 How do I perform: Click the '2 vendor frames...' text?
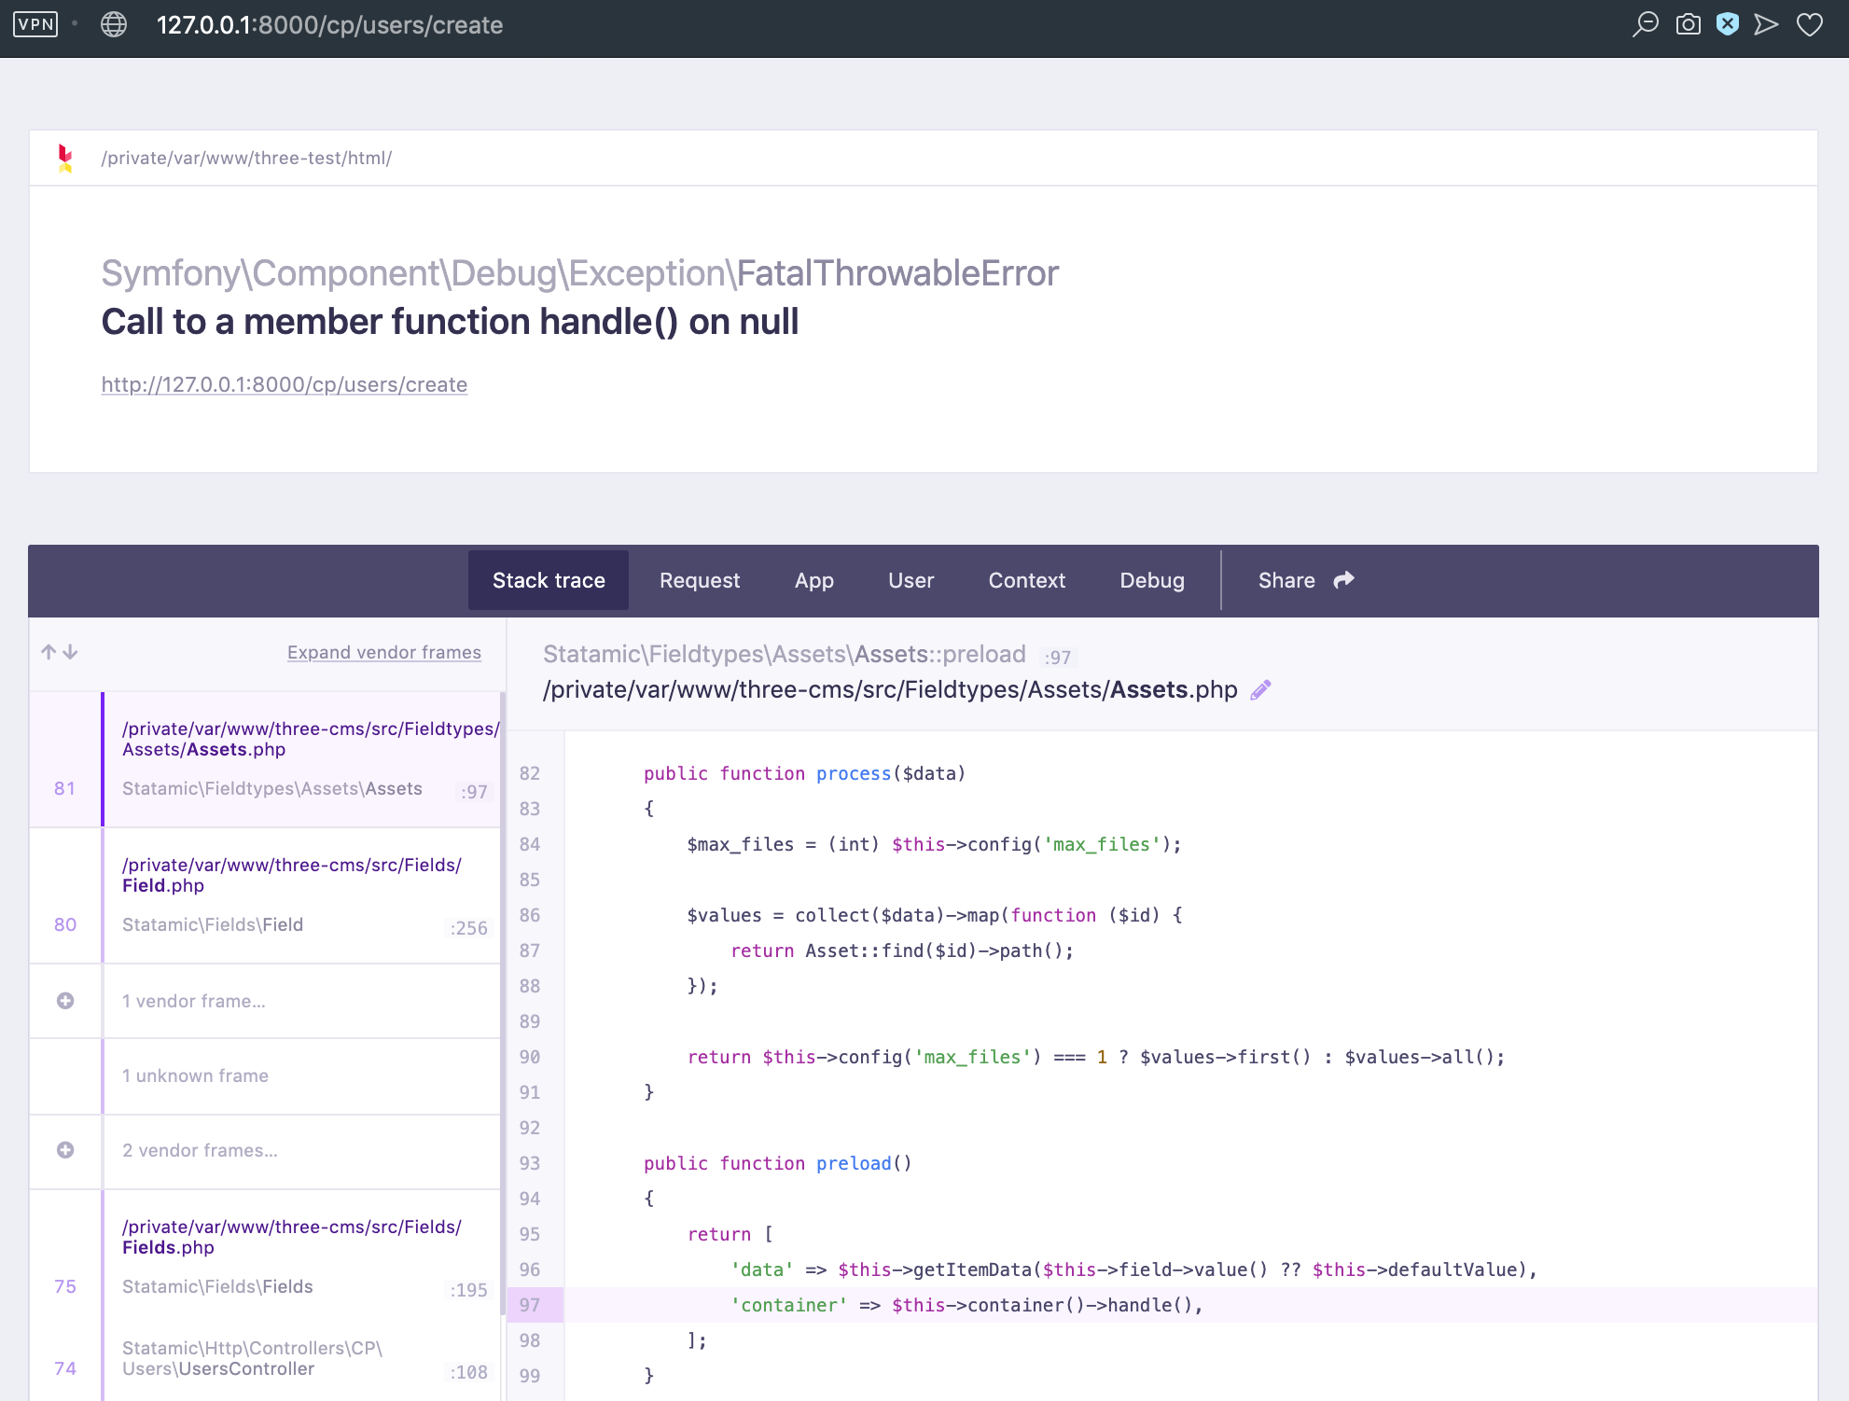pyautogui.click(x=200, y=1150)
